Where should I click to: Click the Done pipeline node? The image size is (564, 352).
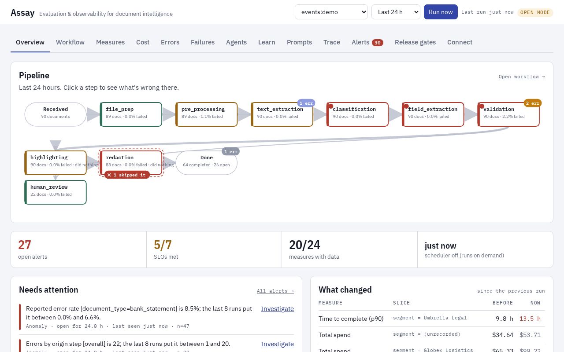point(207,163)
